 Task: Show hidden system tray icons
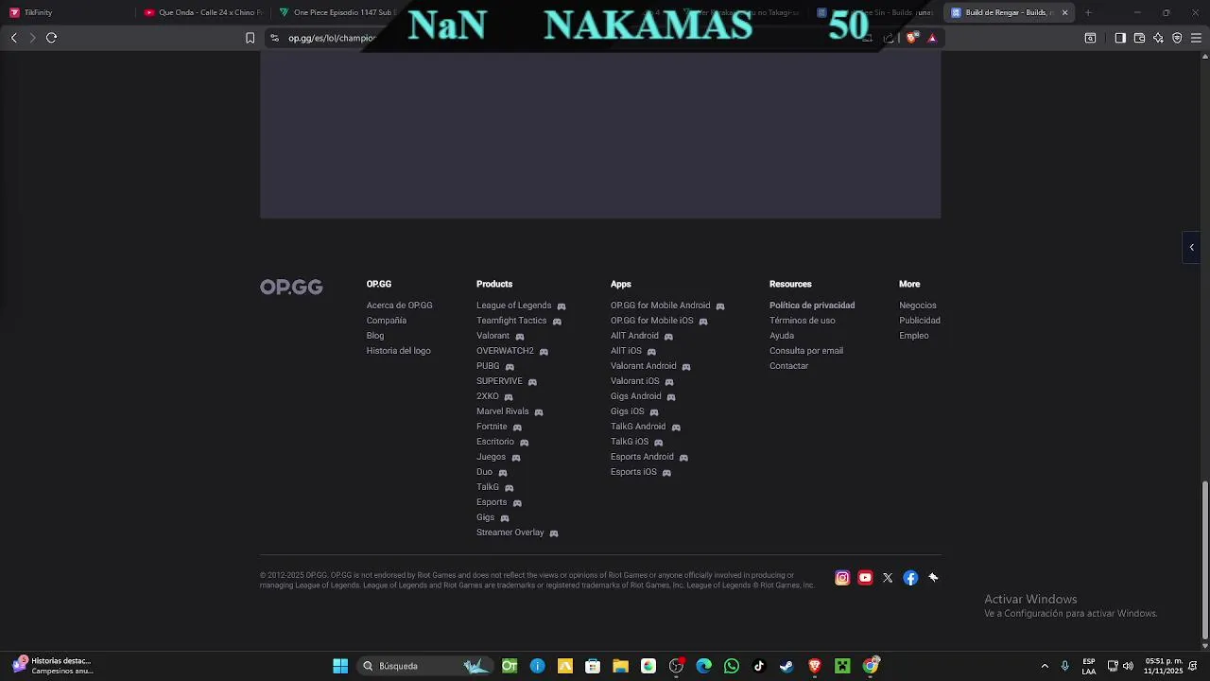1045,666
